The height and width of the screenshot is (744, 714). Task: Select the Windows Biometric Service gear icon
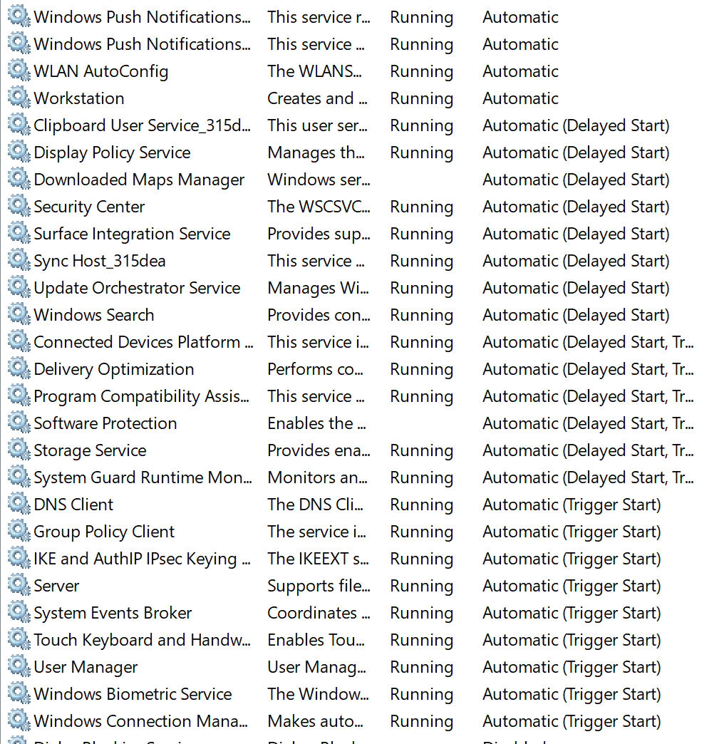(x=19, y=692)
